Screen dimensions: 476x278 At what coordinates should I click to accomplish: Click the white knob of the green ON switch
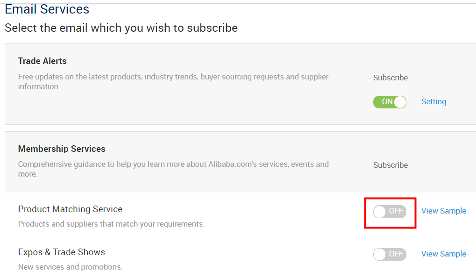400,102
